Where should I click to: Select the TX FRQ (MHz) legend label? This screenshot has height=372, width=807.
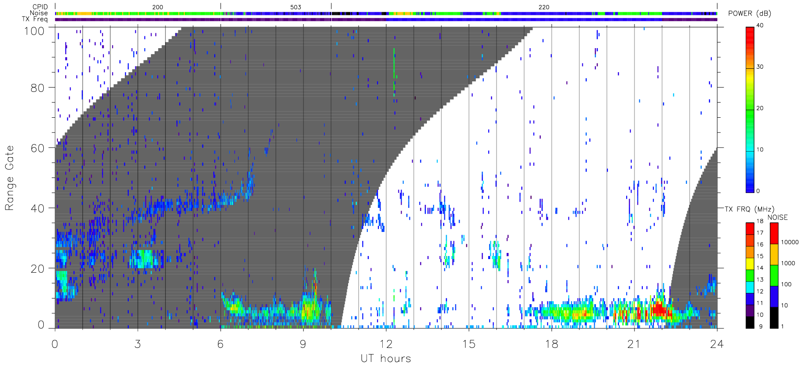[x=749, y=209]
